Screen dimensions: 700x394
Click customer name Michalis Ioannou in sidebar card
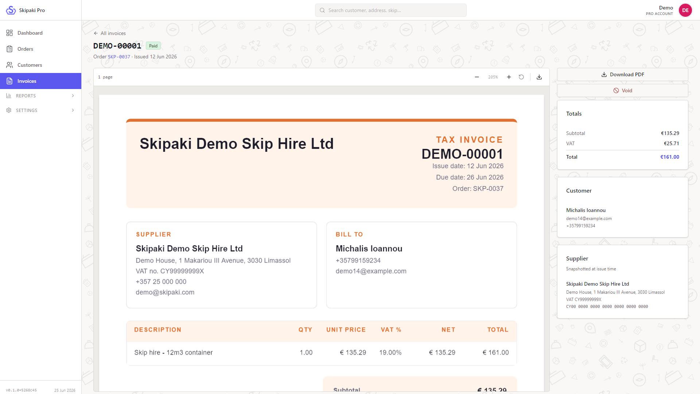click(586, 210)
